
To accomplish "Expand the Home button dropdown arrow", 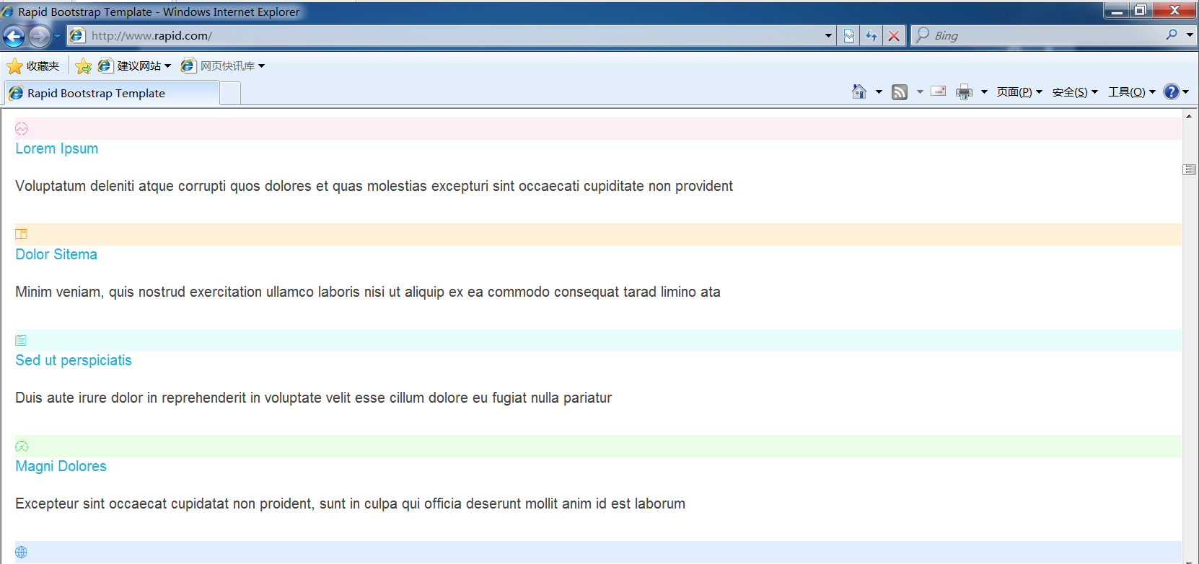I will (879, 91).
